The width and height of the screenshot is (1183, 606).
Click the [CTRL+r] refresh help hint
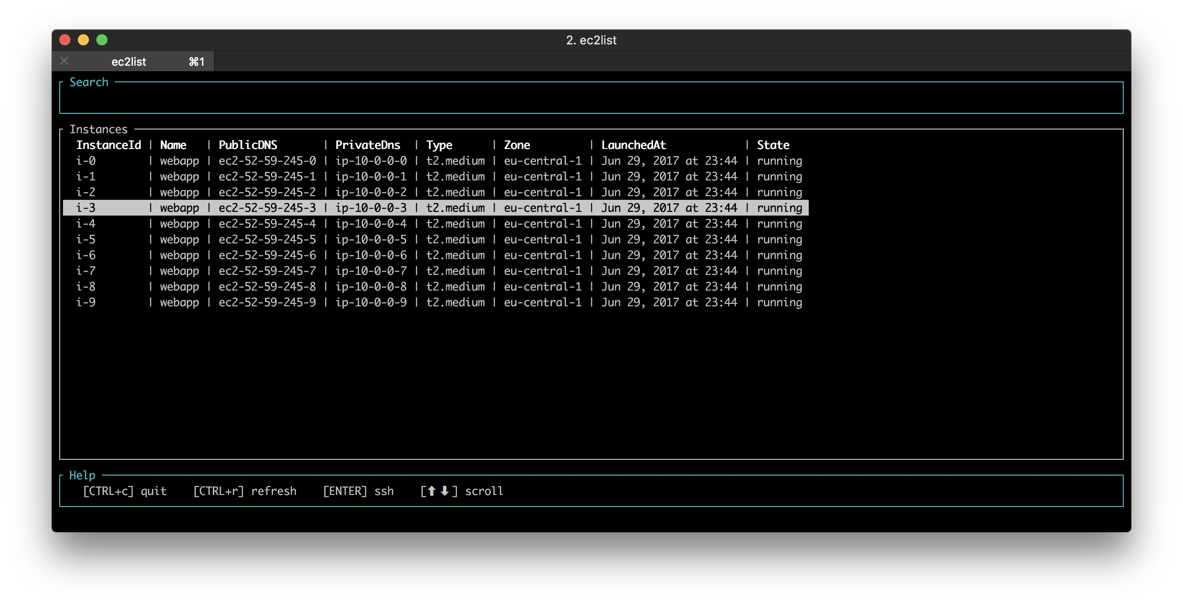pos(245,491)
